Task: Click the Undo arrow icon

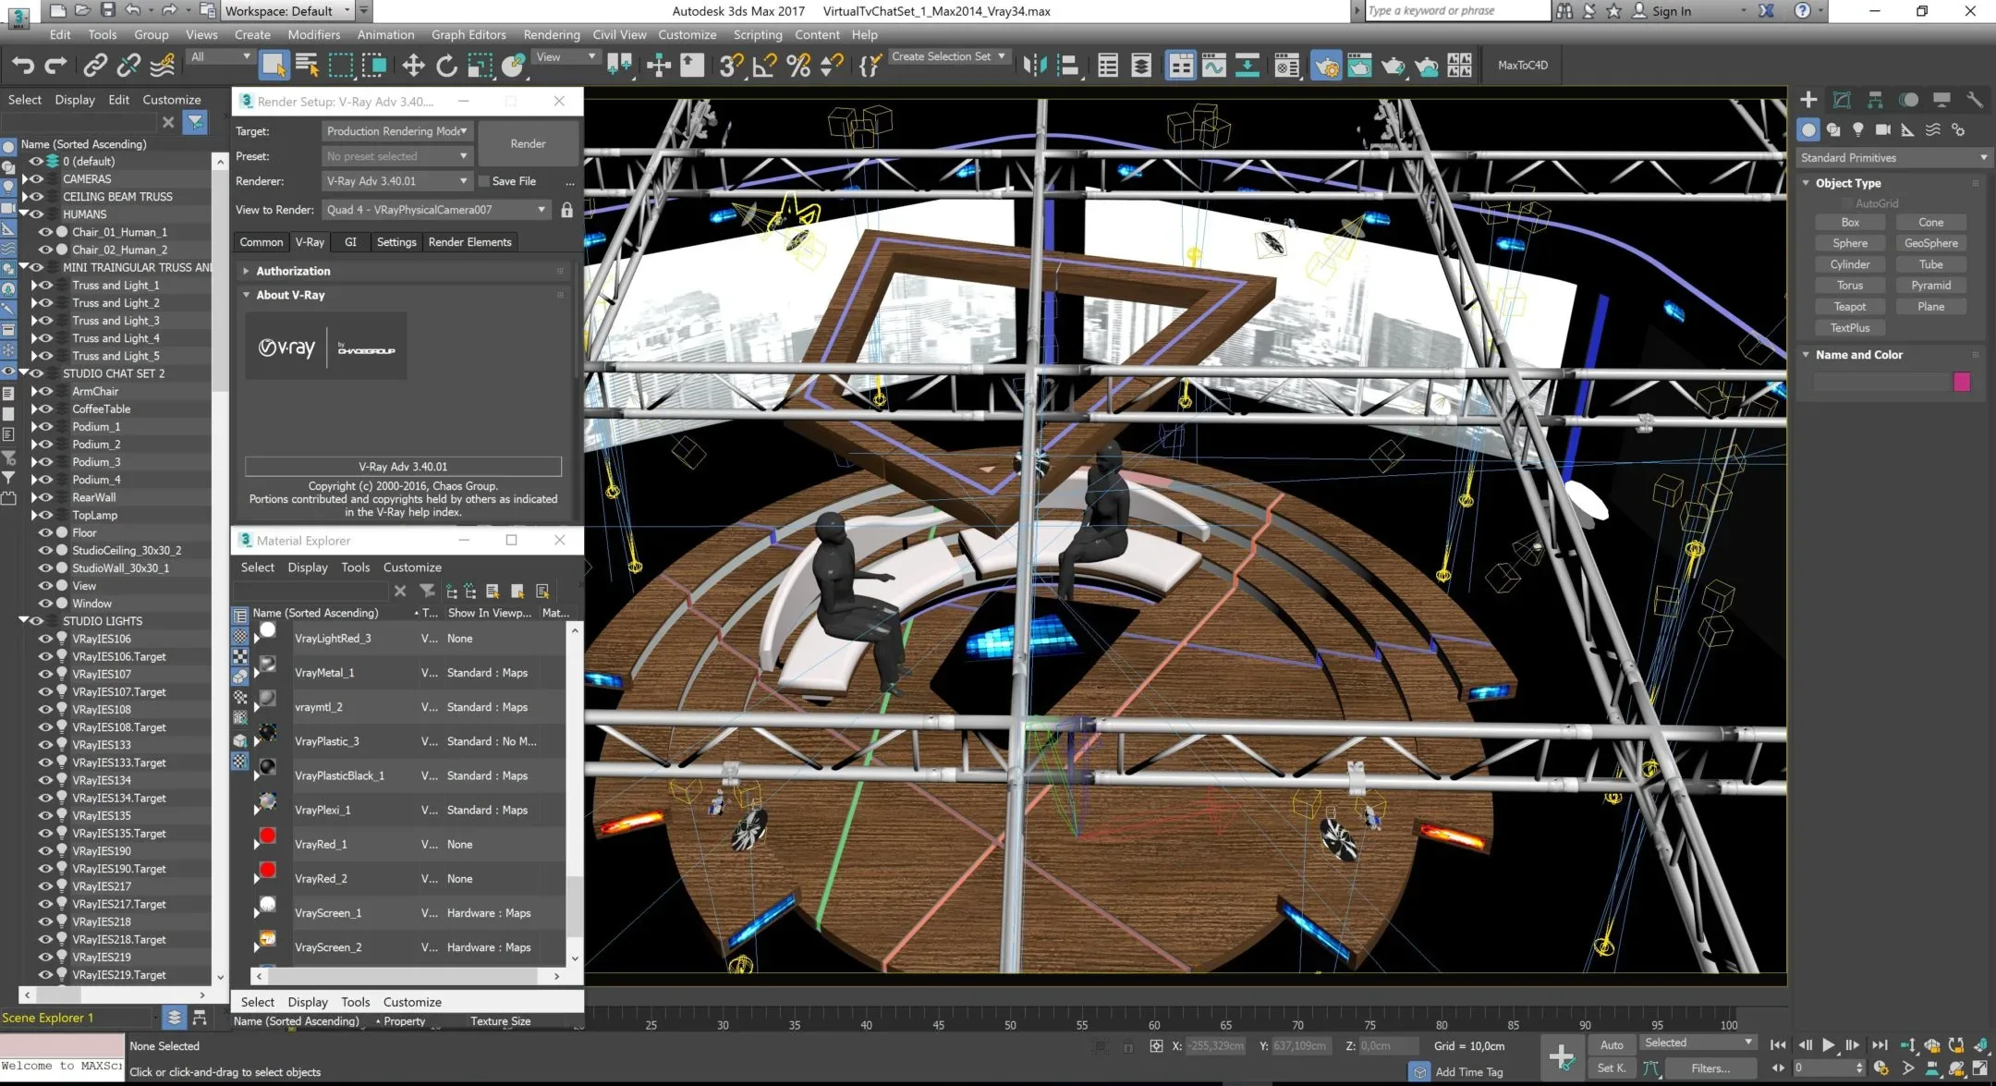Action: 23,66
